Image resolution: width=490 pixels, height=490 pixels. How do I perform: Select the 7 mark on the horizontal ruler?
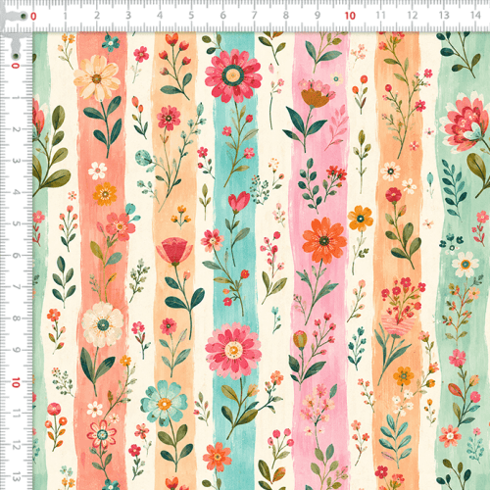254,16
